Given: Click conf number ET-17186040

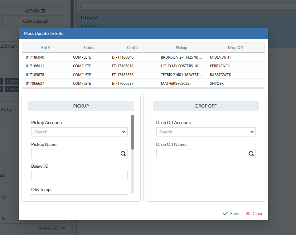Looking at the screenshot, I should pos(123,57).
